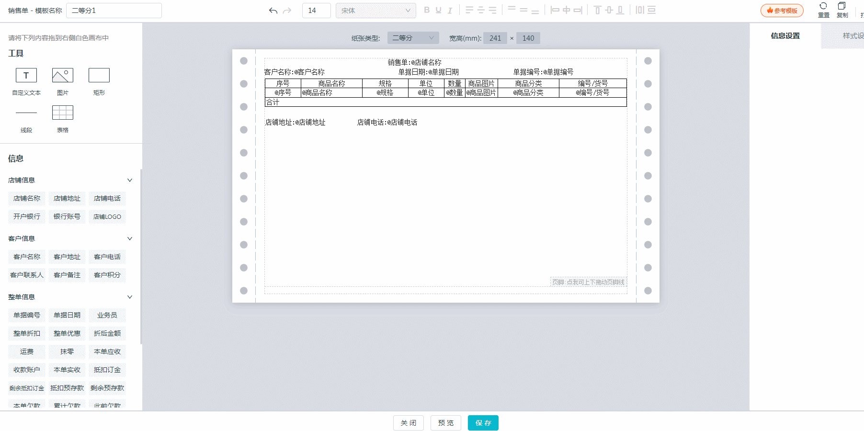Collapse the 客户信息 section

(129, 238)
